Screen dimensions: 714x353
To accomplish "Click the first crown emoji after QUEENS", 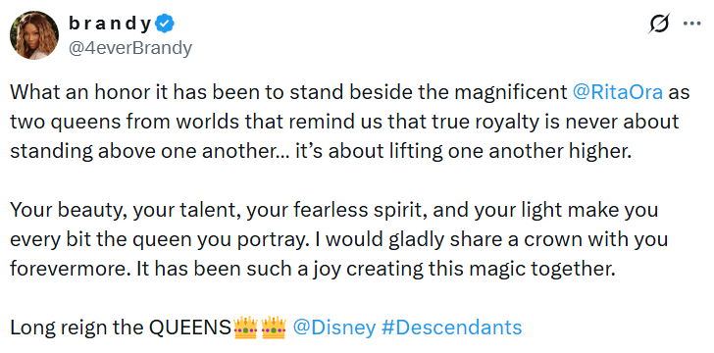I will coord(245,327).
